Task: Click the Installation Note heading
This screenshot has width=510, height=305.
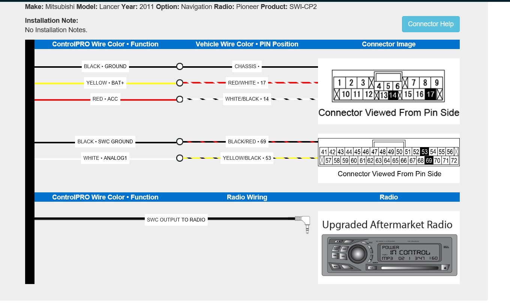Action: coord(52,21)
